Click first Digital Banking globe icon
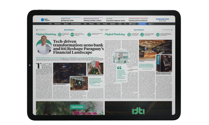The height and width of the screenshot is (125, 209). [60, 34]
